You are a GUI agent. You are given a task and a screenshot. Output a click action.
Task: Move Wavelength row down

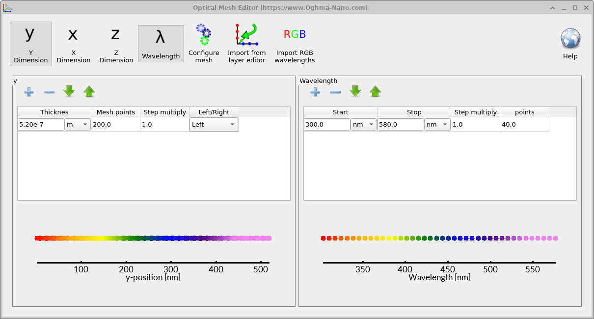[x=355, y=92]
